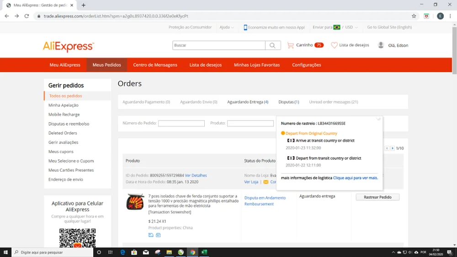Open Configurações menu item
This screenshot has width=457, height=257.
tap(307, 65)
